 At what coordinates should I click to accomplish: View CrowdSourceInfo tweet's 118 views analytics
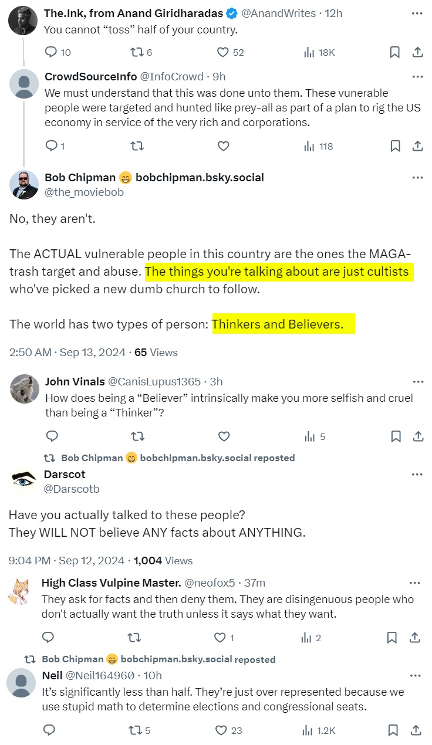tap(319, 146)
